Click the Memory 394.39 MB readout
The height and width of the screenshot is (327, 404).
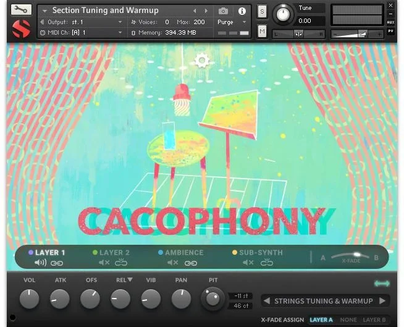(164, 33)
